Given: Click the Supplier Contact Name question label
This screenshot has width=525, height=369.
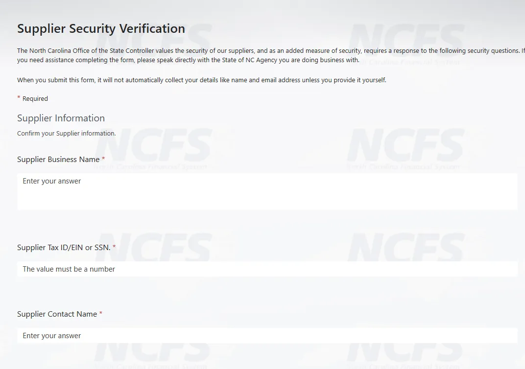Looking at the screenshot, I should [57, 314].
